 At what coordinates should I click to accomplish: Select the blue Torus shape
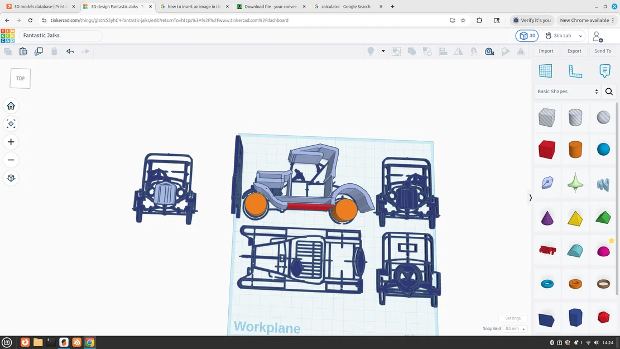(547, 284)
